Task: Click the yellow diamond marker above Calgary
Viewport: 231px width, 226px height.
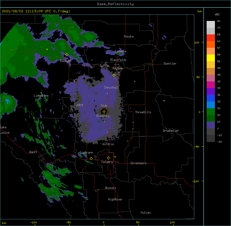Action: (x=109, y=158)
